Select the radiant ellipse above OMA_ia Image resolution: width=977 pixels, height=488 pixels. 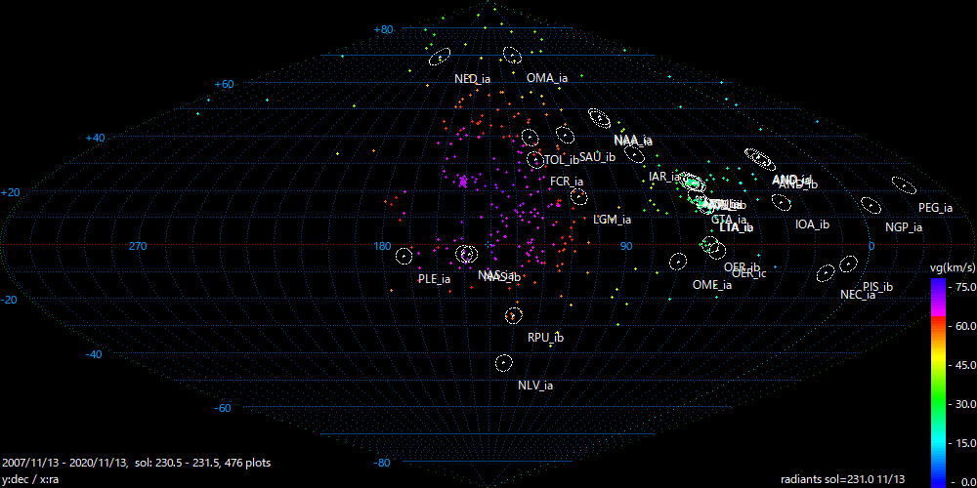[512, 56]
